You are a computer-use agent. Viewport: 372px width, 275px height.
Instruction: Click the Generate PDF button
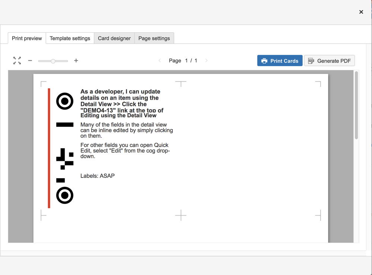329,61
